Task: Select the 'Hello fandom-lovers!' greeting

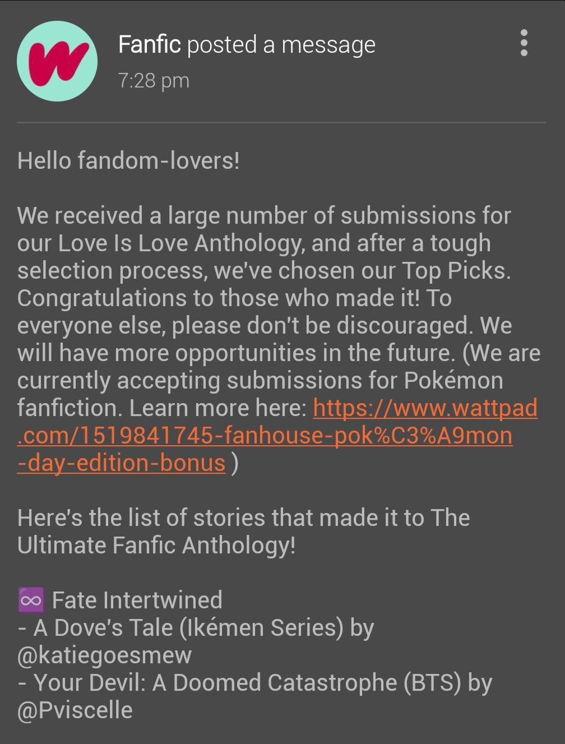Action: point(128,161)
